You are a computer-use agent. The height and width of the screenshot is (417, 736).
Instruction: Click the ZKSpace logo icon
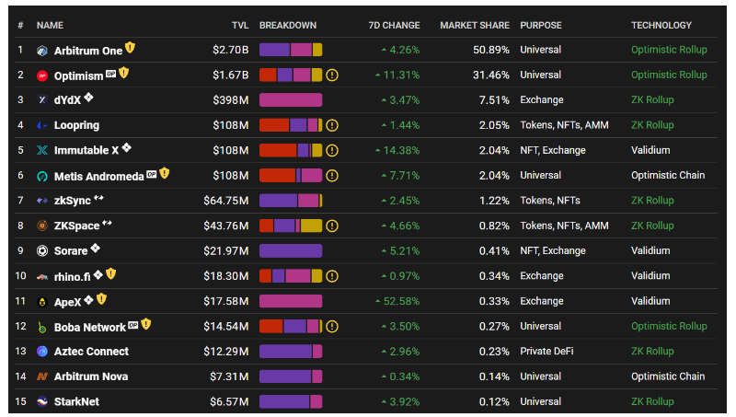pyautogui.click(x=42, y=226)
